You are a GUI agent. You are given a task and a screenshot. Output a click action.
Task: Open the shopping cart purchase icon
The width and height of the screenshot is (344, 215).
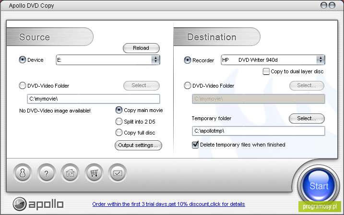coord(94,173)
